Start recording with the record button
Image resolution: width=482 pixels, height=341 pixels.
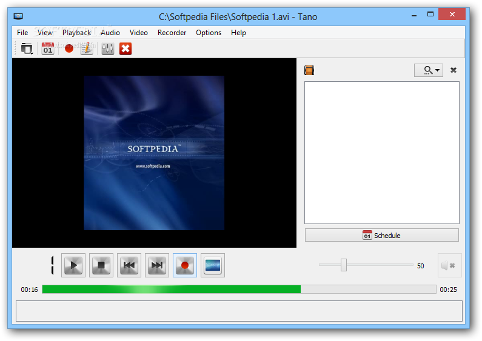[185, 265]
